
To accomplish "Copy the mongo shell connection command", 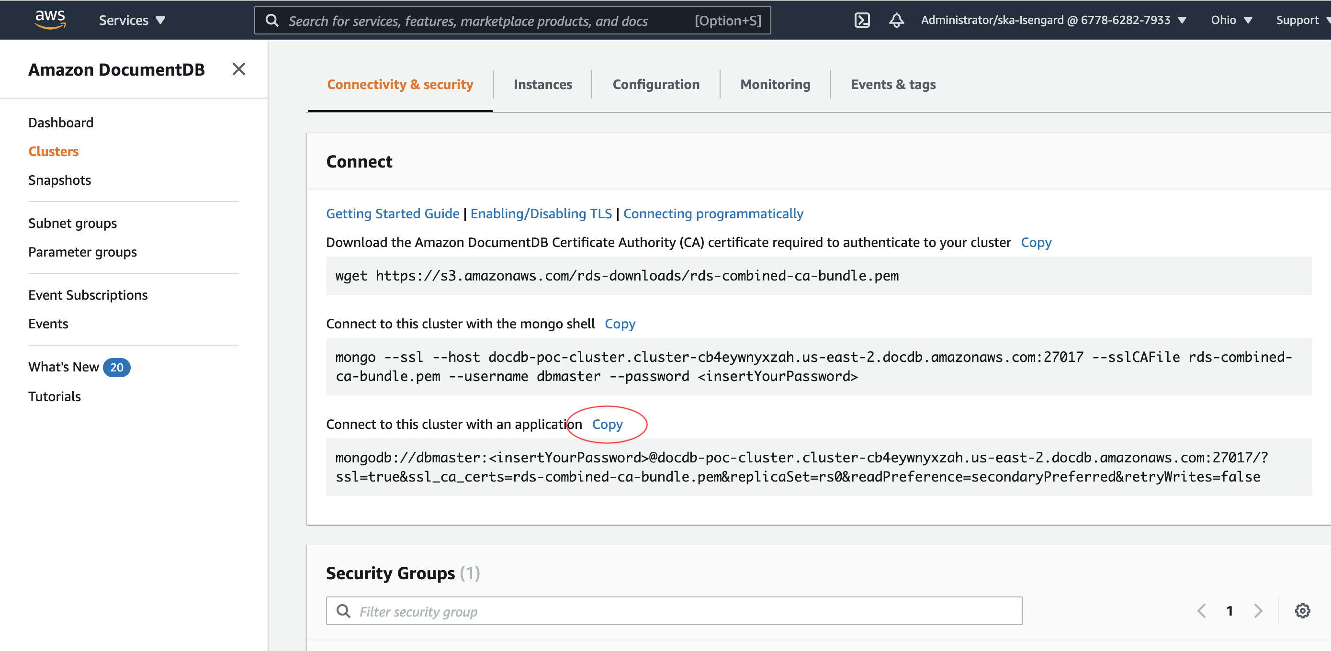I will [x=620, y=324].
